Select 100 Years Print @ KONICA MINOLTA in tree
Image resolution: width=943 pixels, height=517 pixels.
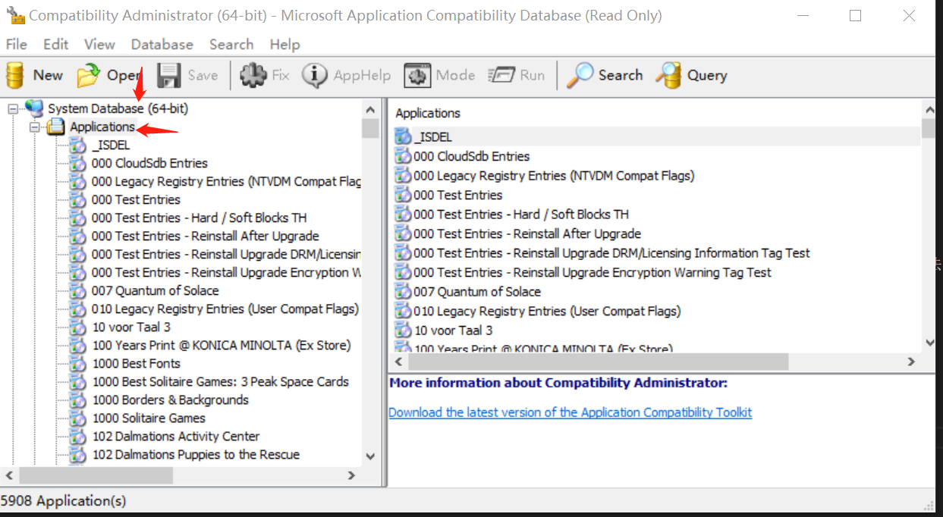click(x=222, y=345)
